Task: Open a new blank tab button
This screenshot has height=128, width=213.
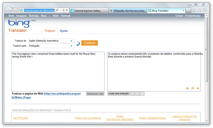Action: coord(188,11)
